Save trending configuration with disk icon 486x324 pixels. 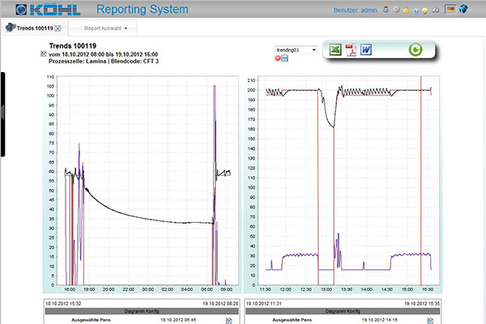point(285,59)
